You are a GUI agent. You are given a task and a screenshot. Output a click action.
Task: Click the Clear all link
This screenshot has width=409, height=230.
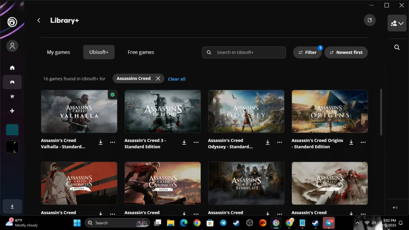(177, 79)
